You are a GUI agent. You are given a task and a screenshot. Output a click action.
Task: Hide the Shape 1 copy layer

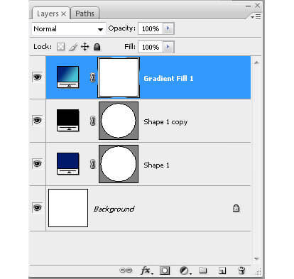(37, 121)
